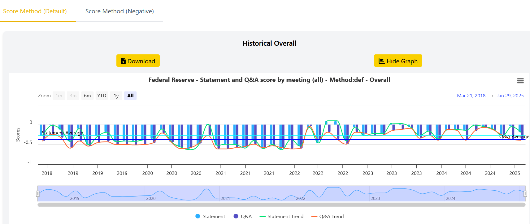Click the Statement Average line label
Viewport: 530px width, 224px height.
pos(63,133)
